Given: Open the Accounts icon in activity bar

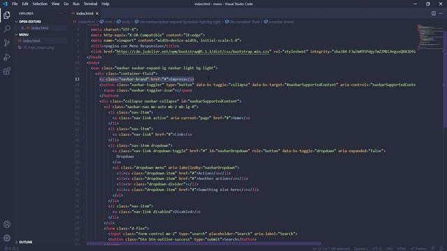Looking at the screenshot, I should 7,225.
